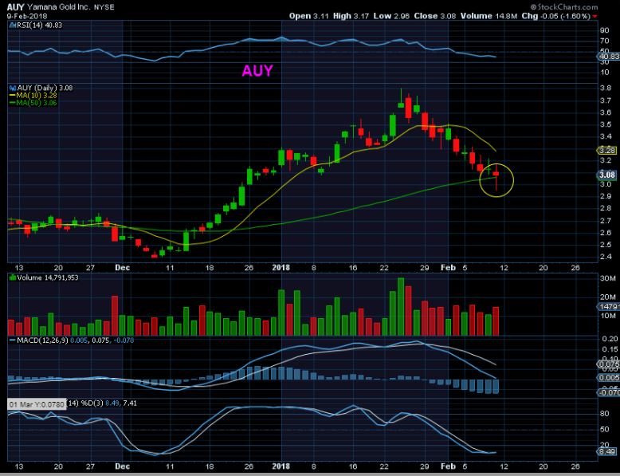Click the magenta AUY annotation text
The width and height of the screenshot is (620, 476).
[x=257, y=71]
